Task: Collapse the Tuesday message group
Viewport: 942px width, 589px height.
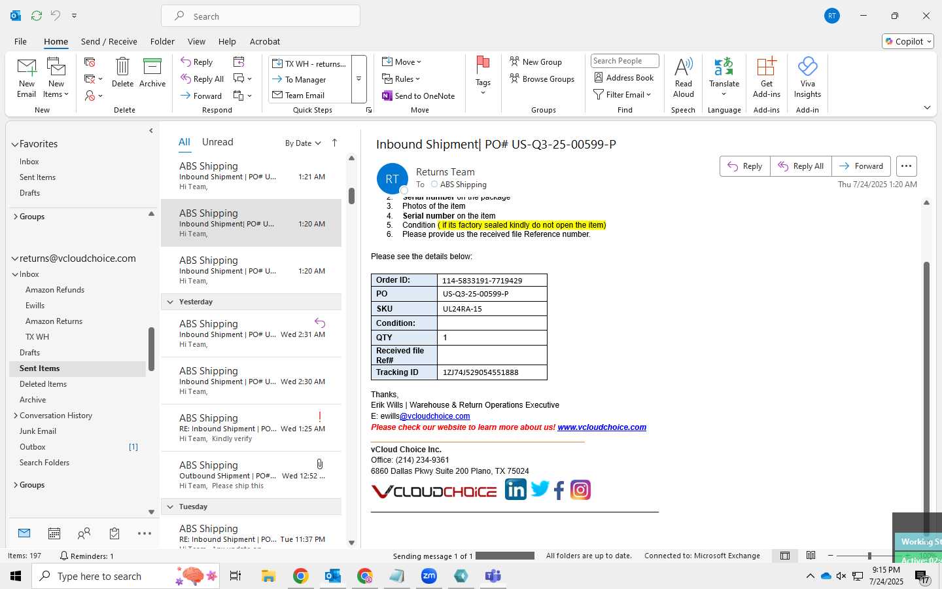Action: [170, 507]
